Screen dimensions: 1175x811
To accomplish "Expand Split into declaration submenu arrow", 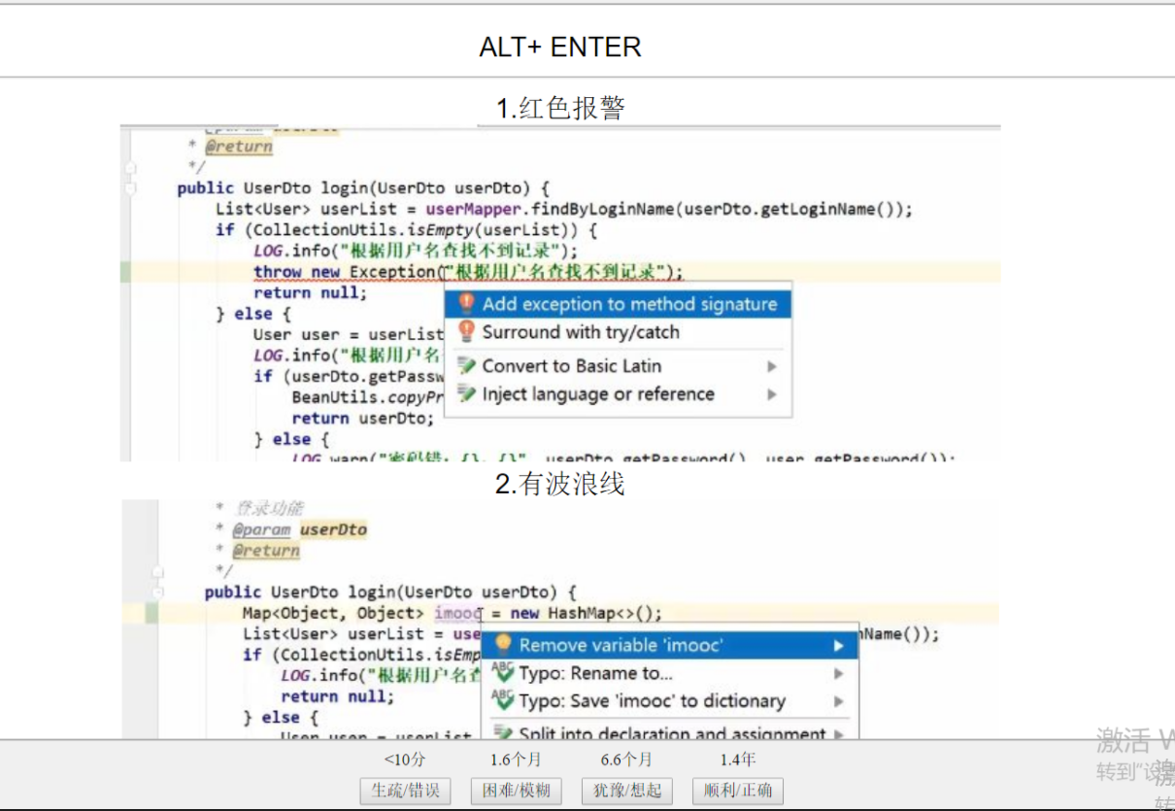I will [839, 734].
